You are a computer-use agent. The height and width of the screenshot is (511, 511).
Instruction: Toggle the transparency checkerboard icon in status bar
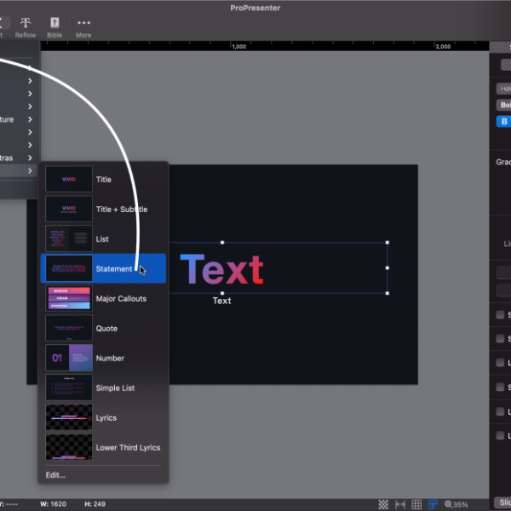coord(383,504)
